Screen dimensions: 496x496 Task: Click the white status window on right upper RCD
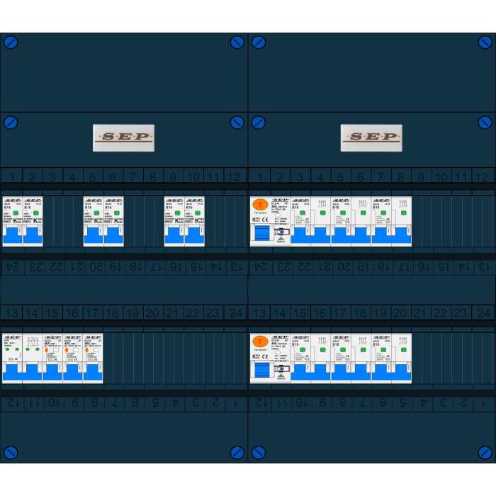pyautogui.click(x=278, y=215)
